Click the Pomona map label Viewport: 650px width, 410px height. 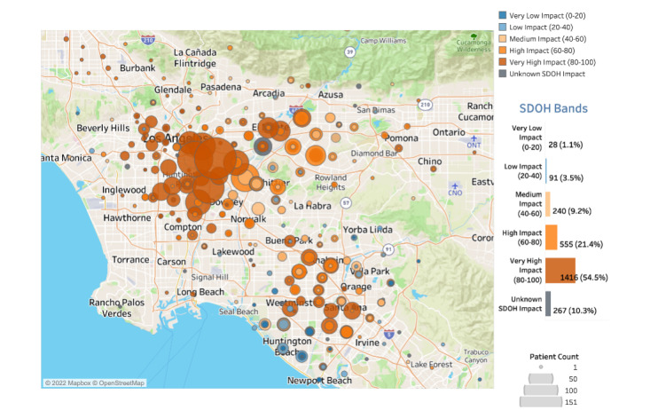[x=402, y=138]
